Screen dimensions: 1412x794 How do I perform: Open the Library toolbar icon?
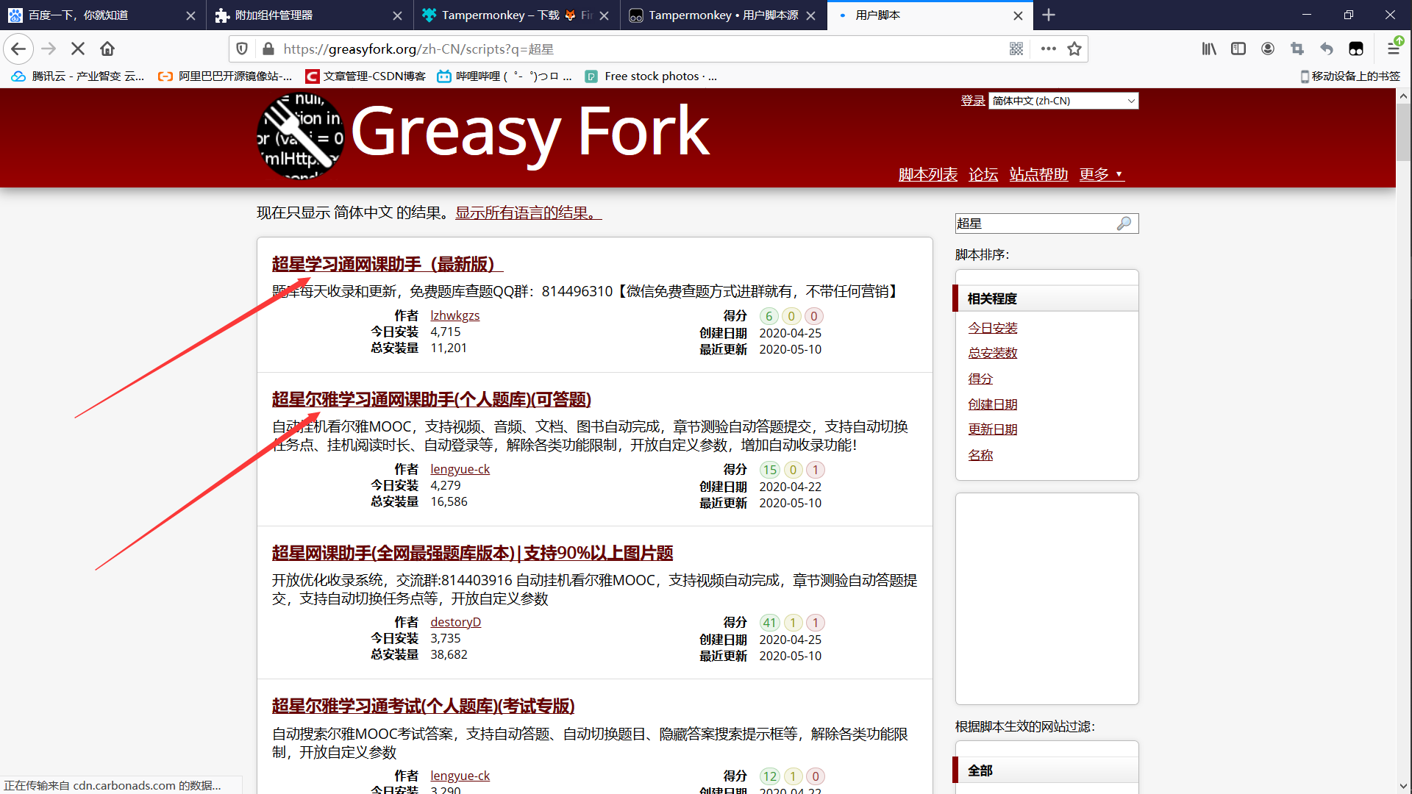click(x=1209, y=49)
